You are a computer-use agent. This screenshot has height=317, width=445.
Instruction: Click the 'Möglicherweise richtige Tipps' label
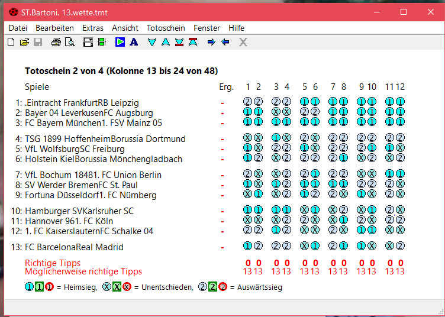[x=83, y=271]
